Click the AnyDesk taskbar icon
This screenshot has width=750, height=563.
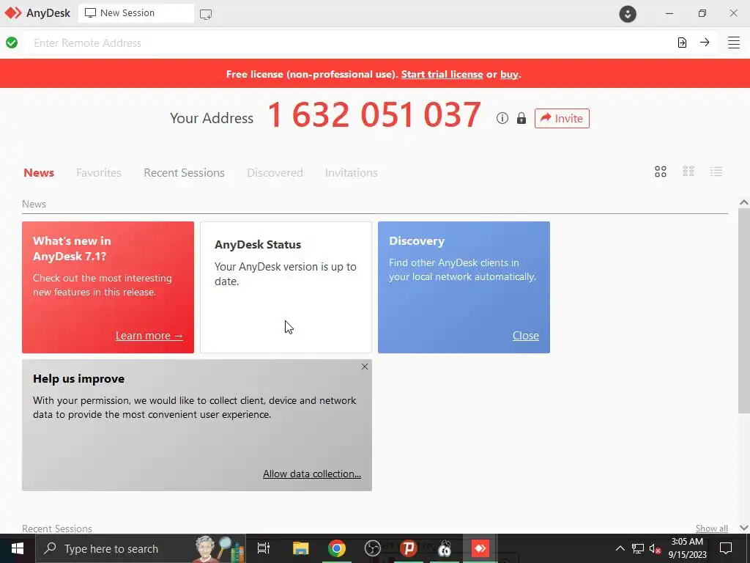[480, 548]
